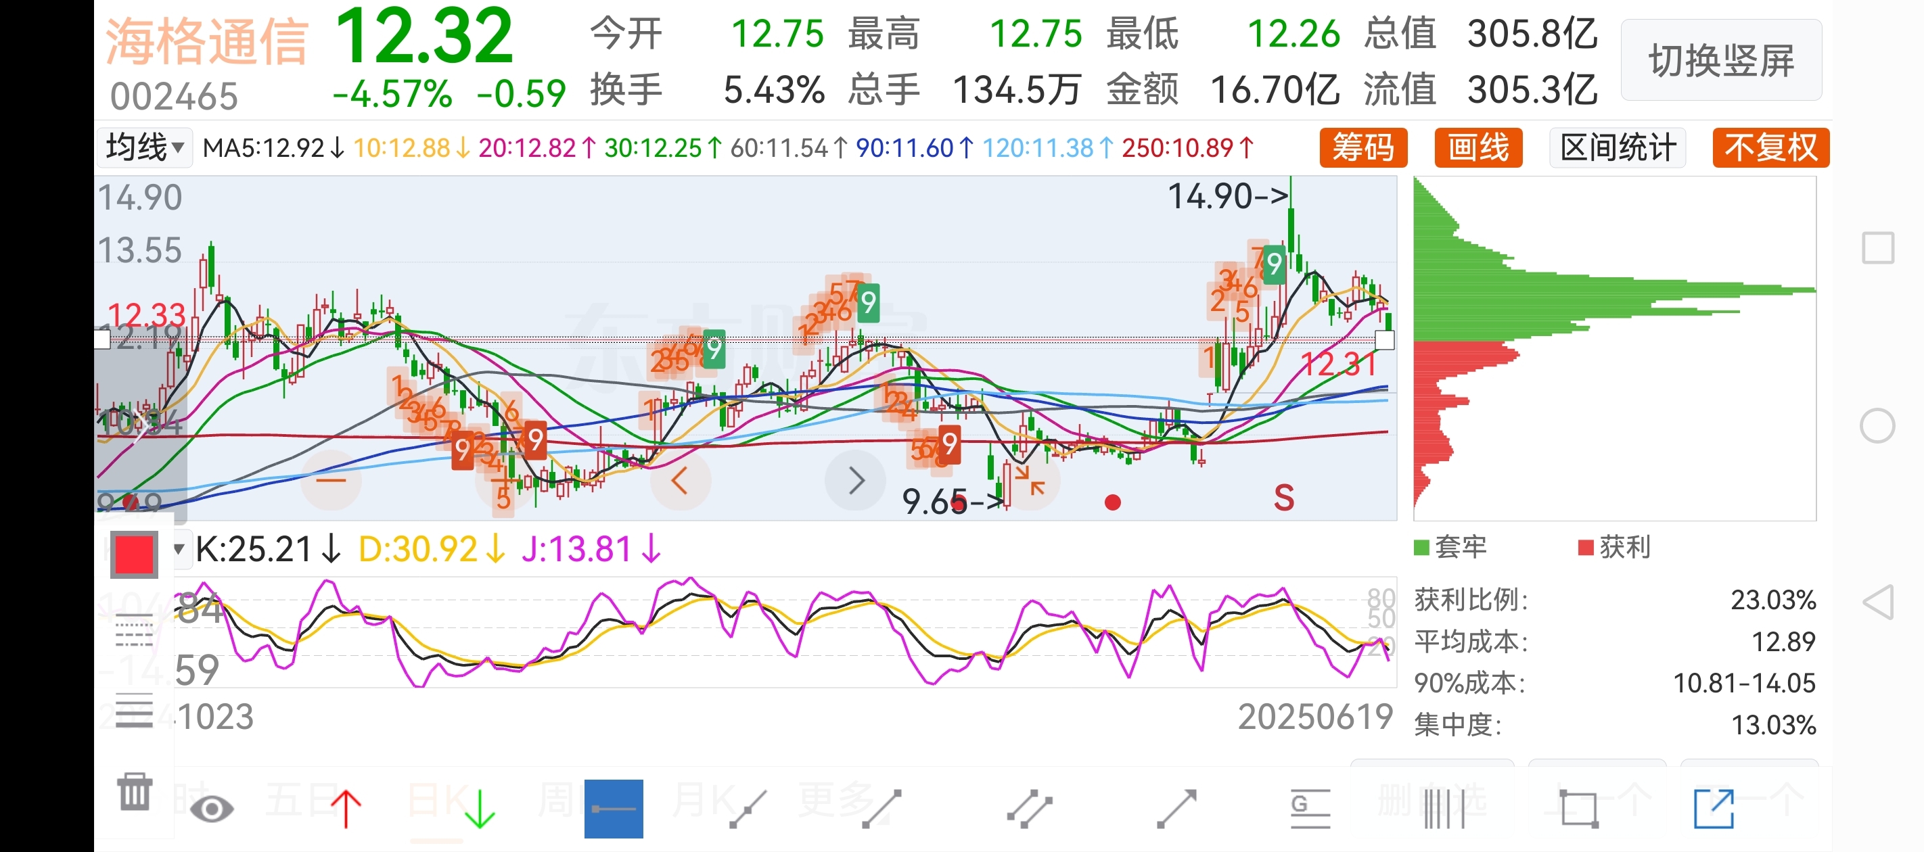Toggle drawing visibility with the eye icon
The width and height of the screenshot is (1924, 852).
coord(211,809)
